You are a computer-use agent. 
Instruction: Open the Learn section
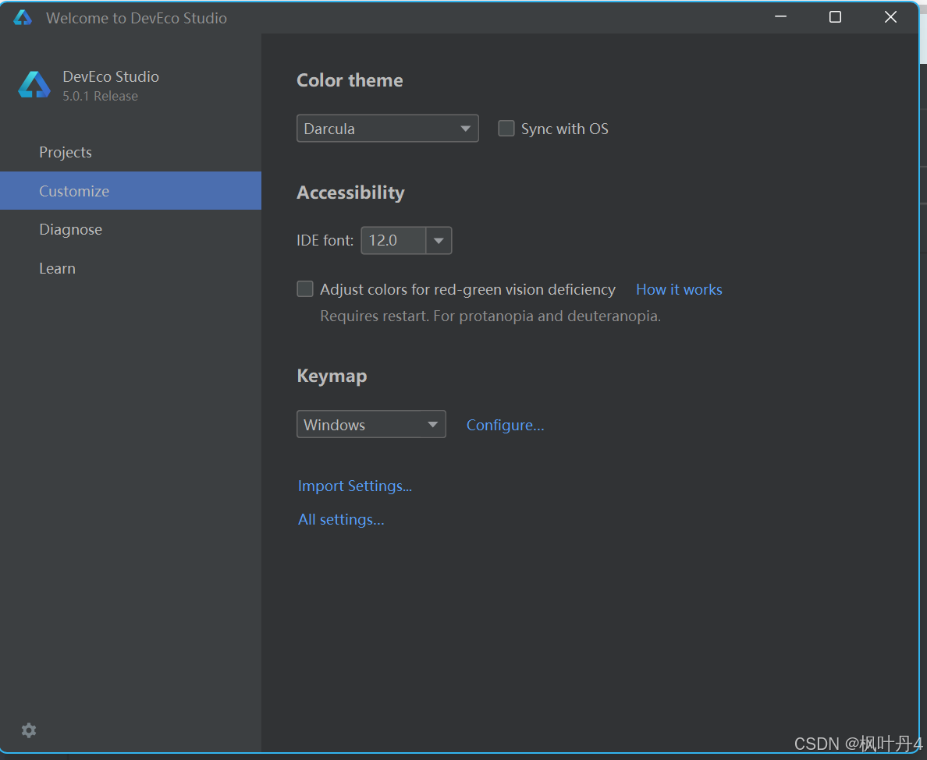(58, 268)
